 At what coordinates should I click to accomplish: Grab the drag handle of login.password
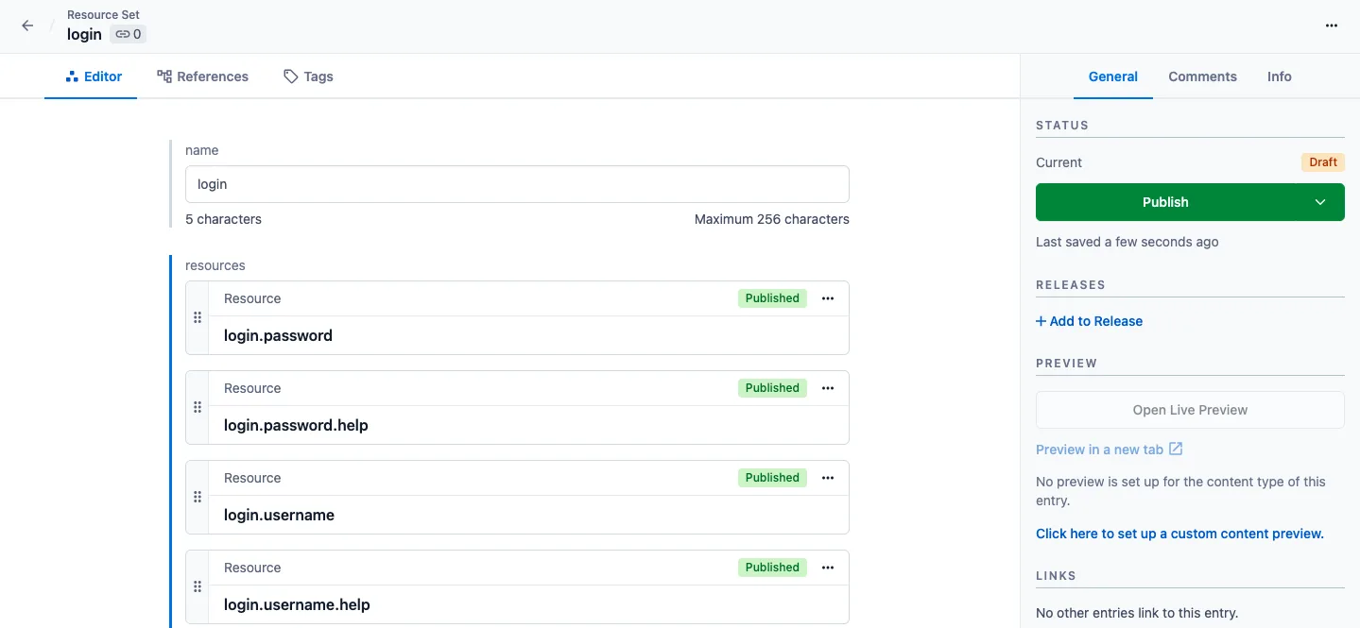(x=198, y=317)
